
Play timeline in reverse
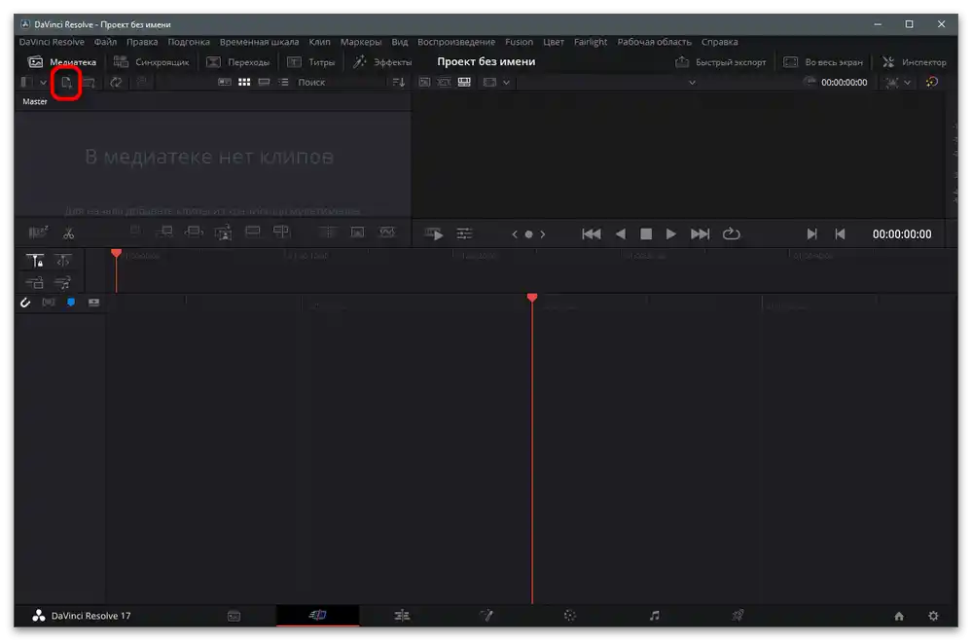(x=621, y=233)
